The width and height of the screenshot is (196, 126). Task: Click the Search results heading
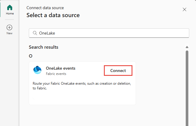pos(44,47)
